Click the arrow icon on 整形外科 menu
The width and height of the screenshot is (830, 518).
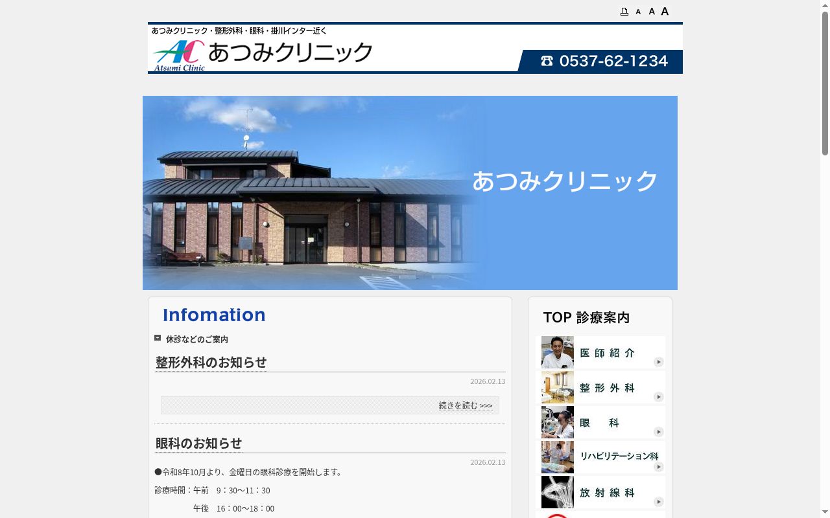tap(659, 397)
